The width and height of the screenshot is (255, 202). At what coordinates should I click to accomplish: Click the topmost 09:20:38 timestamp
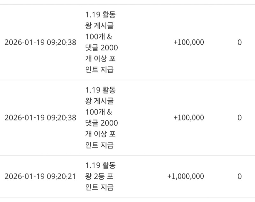(40, 42)
